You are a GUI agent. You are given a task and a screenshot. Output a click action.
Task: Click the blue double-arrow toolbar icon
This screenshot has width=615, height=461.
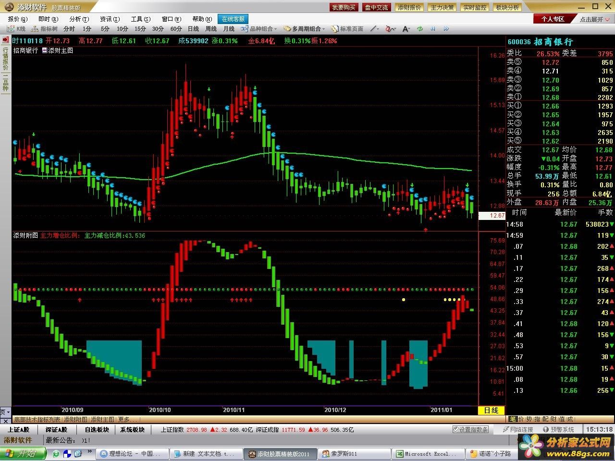[x=446, y=29]
